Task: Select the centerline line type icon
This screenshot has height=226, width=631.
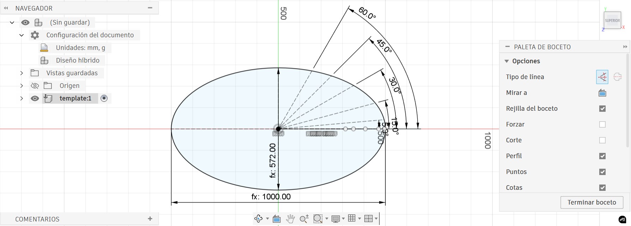Action: [x=618, y=77]
